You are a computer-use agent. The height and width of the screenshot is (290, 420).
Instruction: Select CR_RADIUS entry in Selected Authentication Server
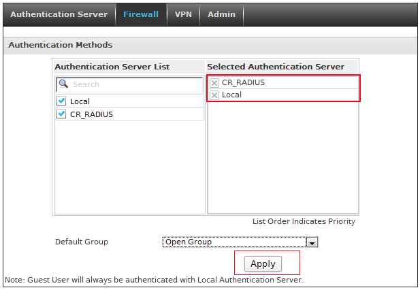pyautogui.click(x=243, y=83)
